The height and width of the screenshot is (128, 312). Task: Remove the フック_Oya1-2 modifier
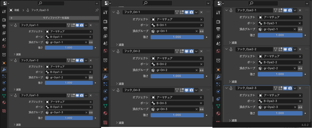click(91, 60)
